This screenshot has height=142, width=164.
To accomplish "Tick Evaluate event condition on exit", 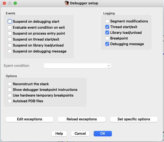I will click(10, 27).
